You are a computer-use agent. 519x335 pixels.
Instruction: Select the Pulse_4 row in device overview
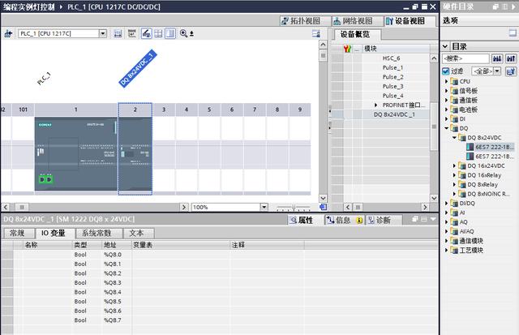coord(392,96)
